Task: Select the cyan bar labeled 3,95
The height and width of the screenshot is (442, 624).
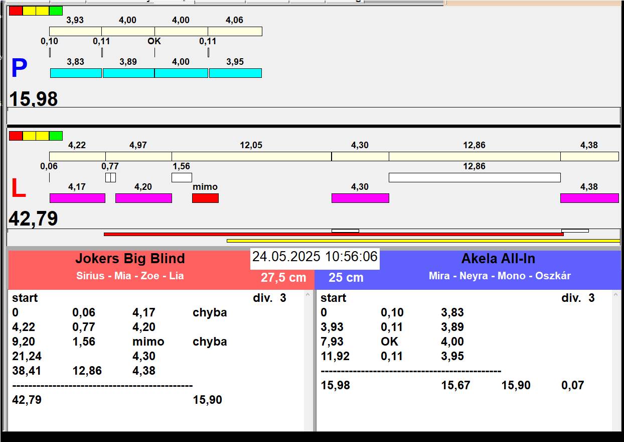Action: click(235, 73)
